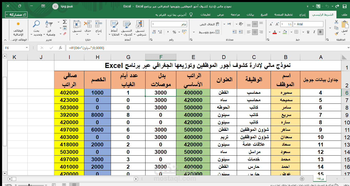The height and width of the screenshot is (186, 350).
Task: Click the Accounting currency format icon
Action: pos(184,32)
